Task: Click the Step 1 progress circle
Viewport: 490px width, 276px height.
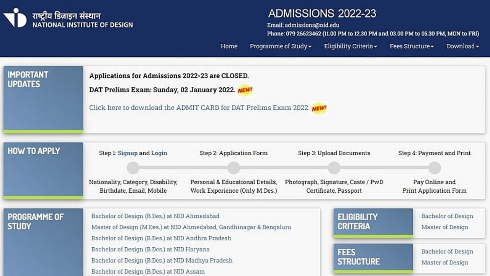Action: [133, 168]
